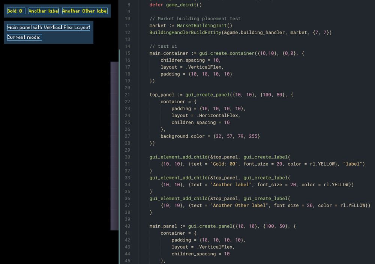The image size is (375, 264).
Task: Click "layout = .VerticalFlex," on line 17
Action: 192,67
